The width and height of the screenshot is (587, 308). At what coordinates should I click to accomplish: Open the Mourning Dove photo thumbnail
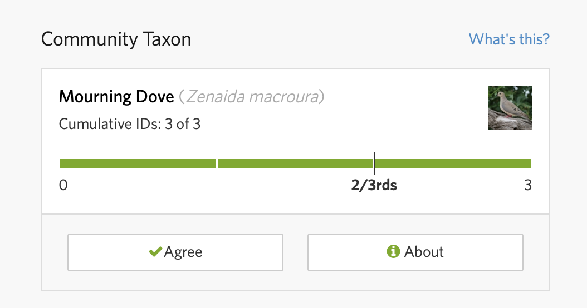click(510, 108)
